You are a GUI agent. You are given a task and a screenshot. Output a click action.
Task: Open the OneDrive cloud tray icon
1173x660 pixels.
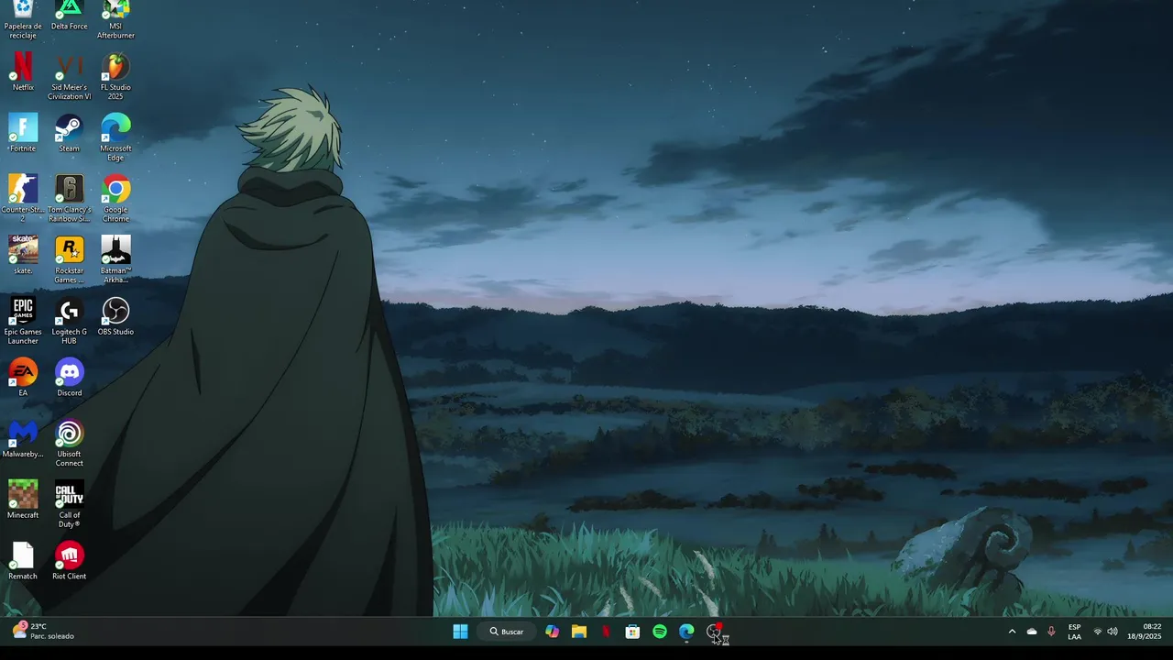1032,632
